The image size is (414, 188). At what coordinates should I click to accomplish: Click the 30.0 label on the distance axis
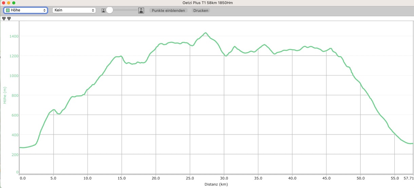pyautogui.click(x=224, y=178)
